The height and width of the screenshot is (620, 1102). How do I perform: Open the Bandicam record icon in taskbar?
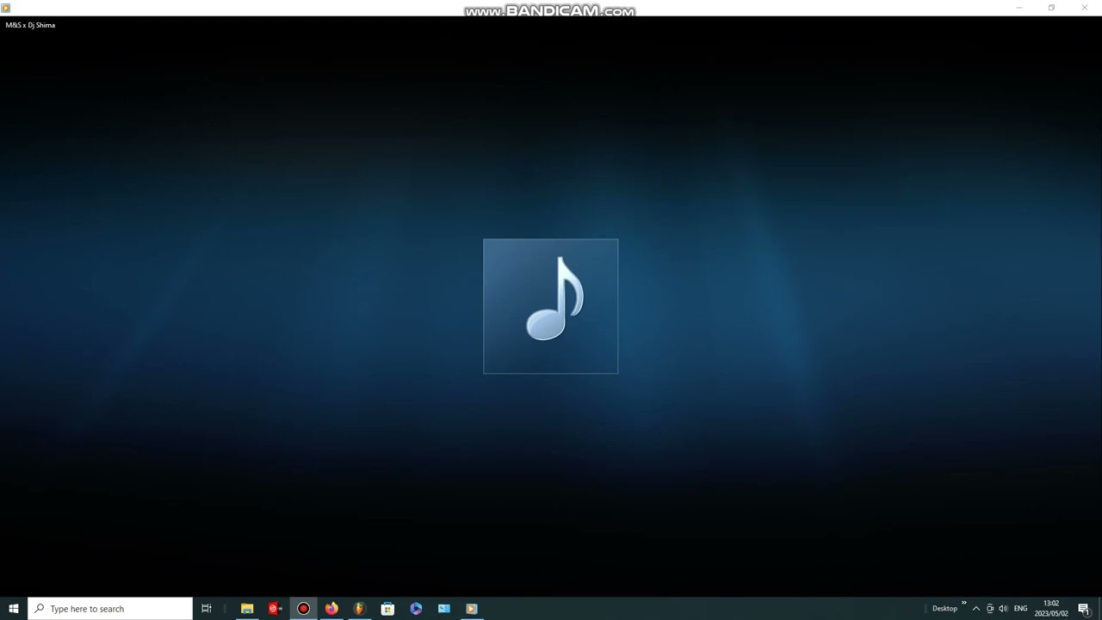pos(303,609)
